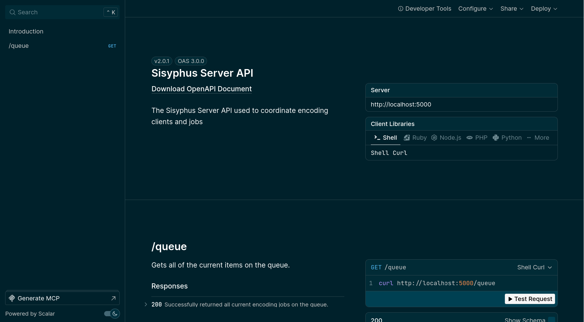Click the Test Request button
This screenshot has width=584, height=322.
pos(530,299)
